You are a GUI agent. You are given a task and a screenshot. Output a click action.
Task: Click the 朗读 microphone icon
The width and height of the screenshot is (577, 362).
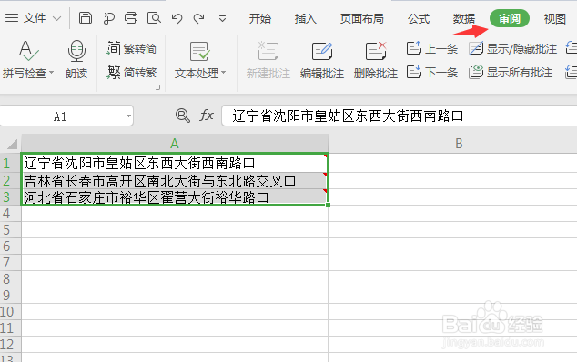click(x=76, y=51)
